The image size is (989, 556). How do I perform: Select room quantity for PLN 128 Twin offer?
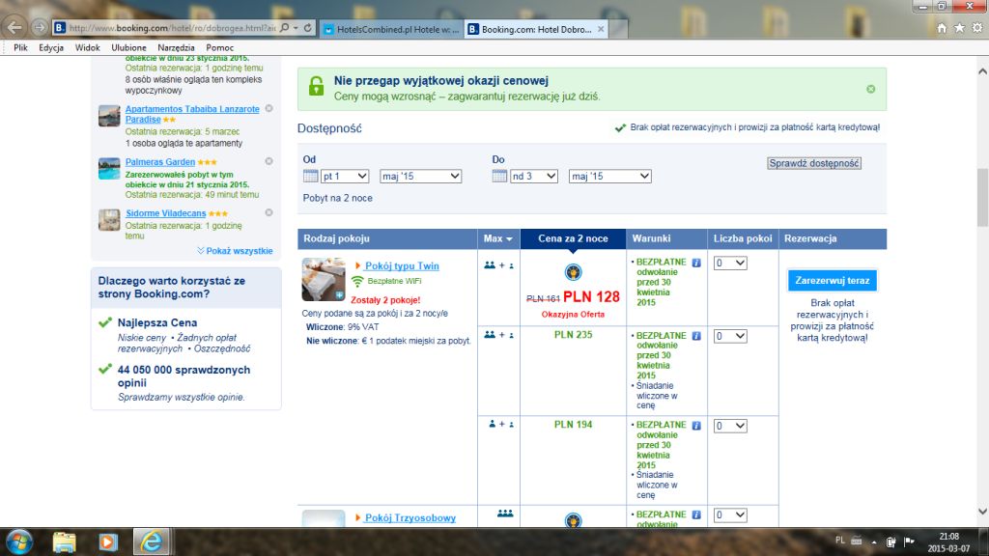[730, 263]
